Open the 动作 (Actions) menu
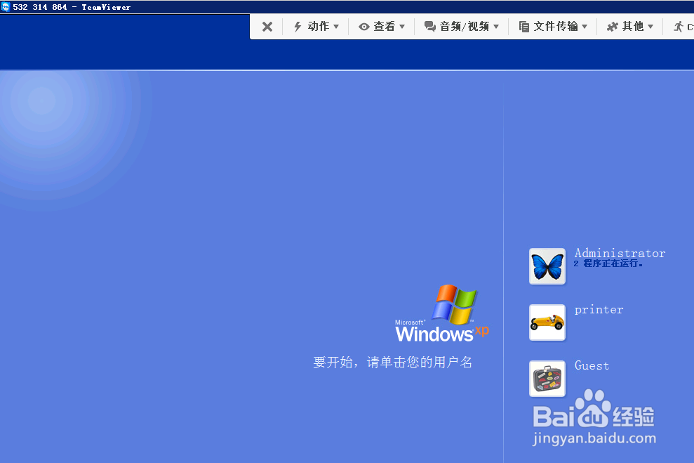The image size is (694, 463). click(x=316, y=27)
